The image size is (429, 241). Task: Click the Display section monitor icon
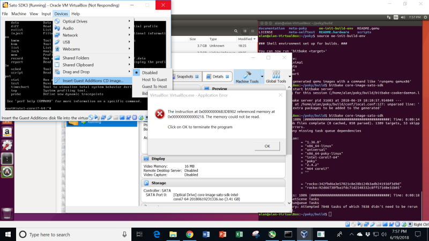pos(146,159)
